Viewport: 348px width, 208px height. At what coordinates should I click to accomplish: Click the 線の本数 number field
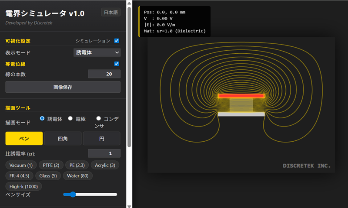pos(104,74)
